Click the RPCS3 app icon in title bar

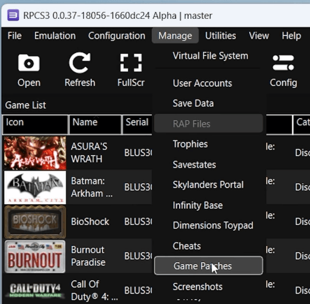[x=13, y=15]
